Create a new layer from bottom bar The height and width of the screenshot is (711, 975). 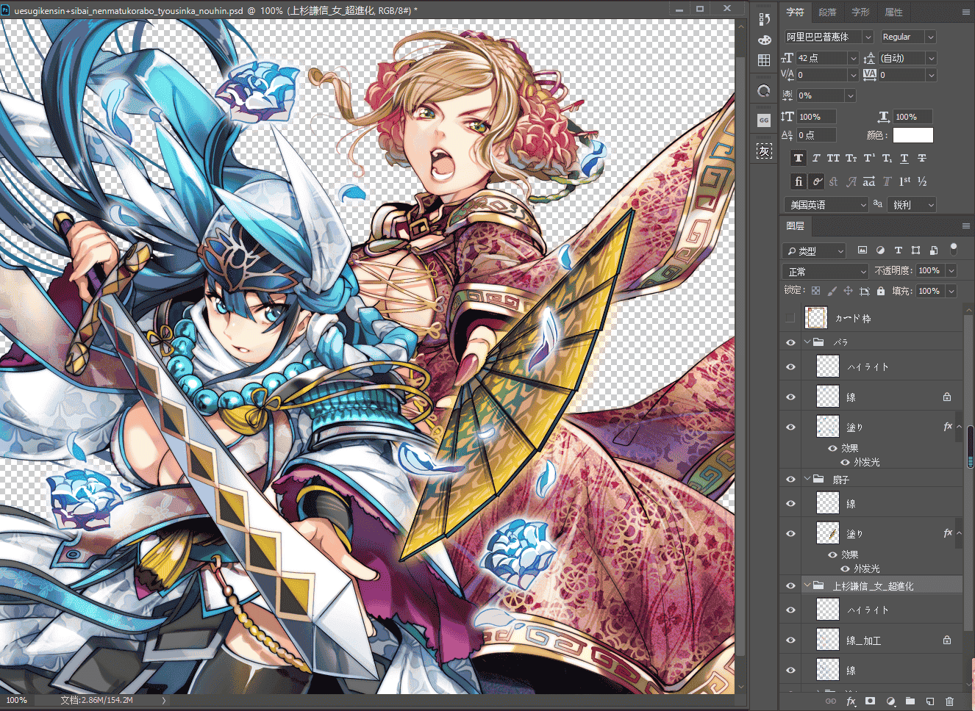tap(929, 701)
